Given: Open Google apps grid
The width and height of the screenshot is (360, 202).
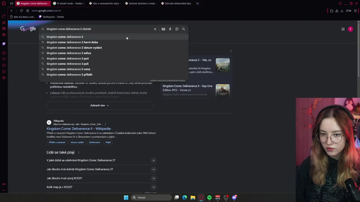Looking at the screenshot, I should coord(343,29).
